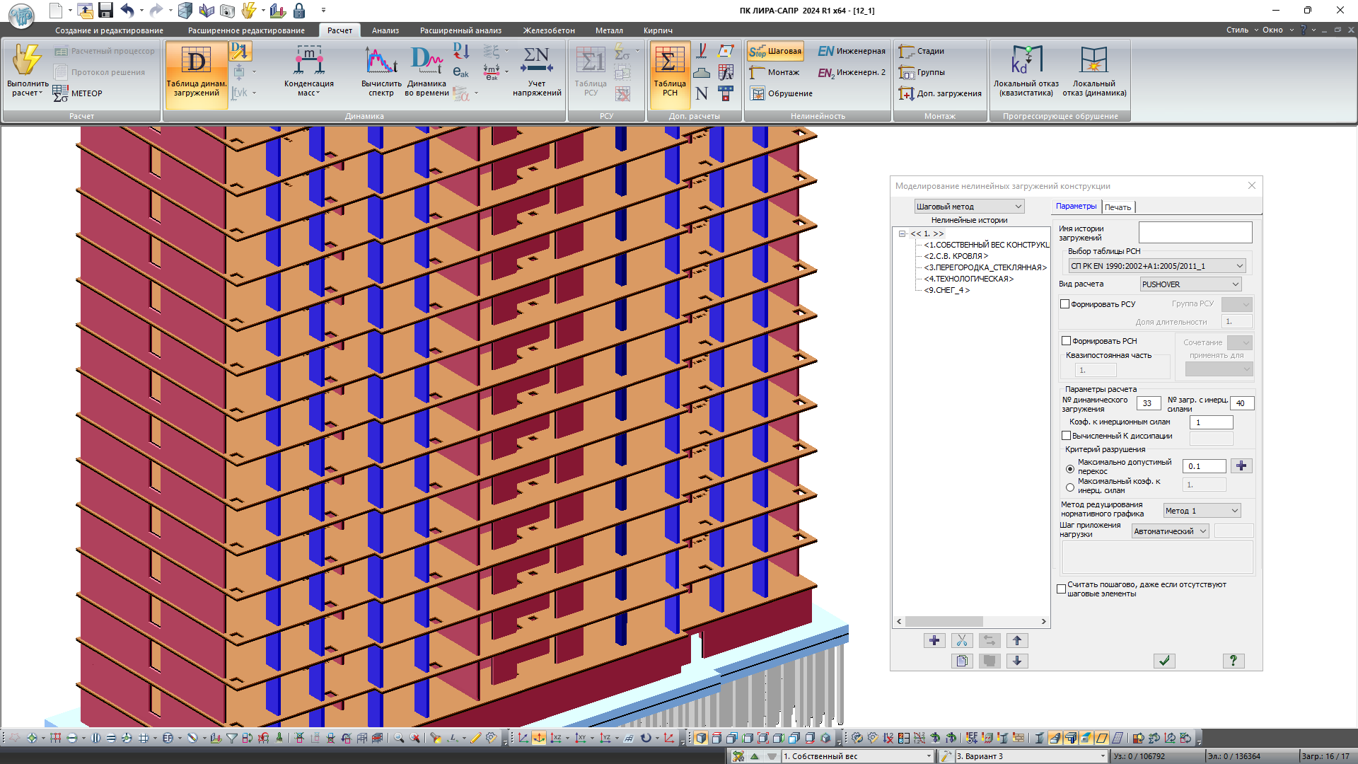
Task: Collapse the << 1. >> tree node
Action: [x=902, y=233]
